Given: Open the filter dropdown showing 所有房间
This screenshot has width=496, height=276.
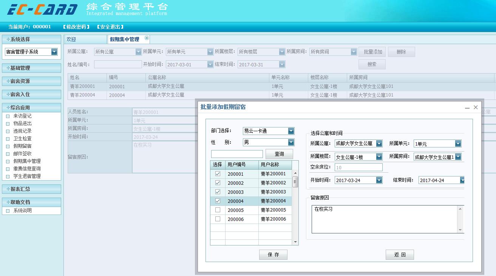Looking at the screenshot, I should pos(354,52).
